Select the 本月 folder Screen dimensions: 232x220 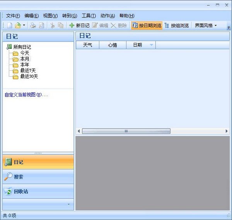click(25, 59)
